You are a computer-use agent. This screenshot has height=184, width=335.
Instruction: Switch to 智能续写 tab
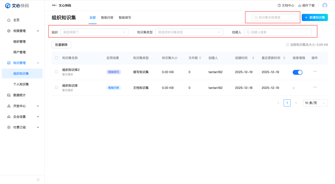click(125, 17)
